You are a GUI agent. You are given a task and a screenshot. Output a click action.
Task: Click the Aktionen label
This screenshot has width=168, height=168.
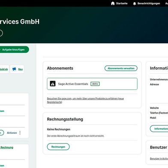[x=12, y=133]
